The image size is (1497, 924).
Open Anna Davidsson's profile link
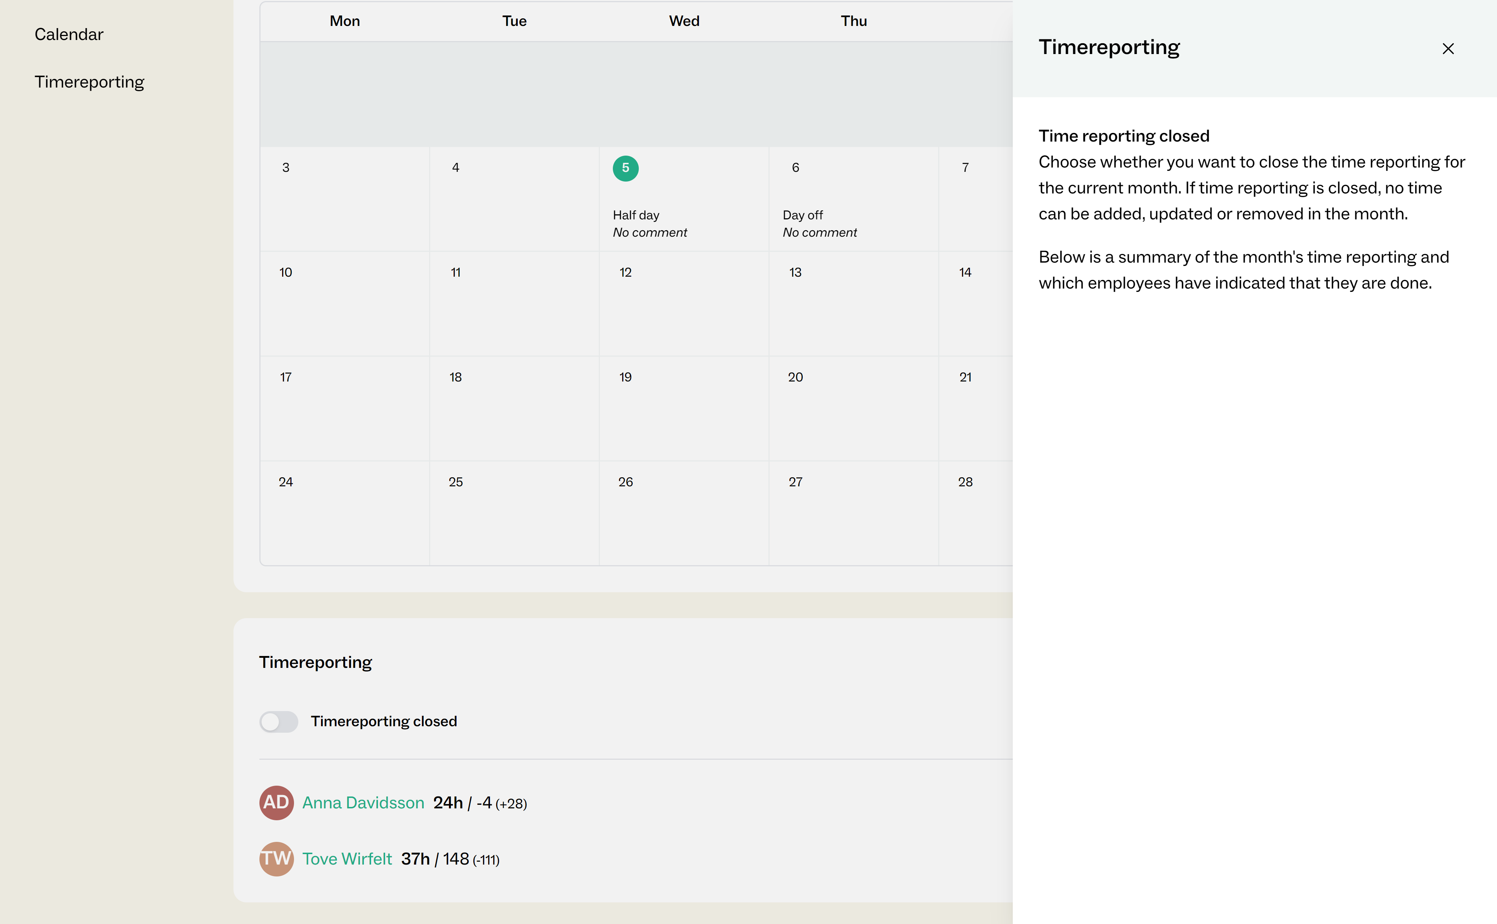363,803
